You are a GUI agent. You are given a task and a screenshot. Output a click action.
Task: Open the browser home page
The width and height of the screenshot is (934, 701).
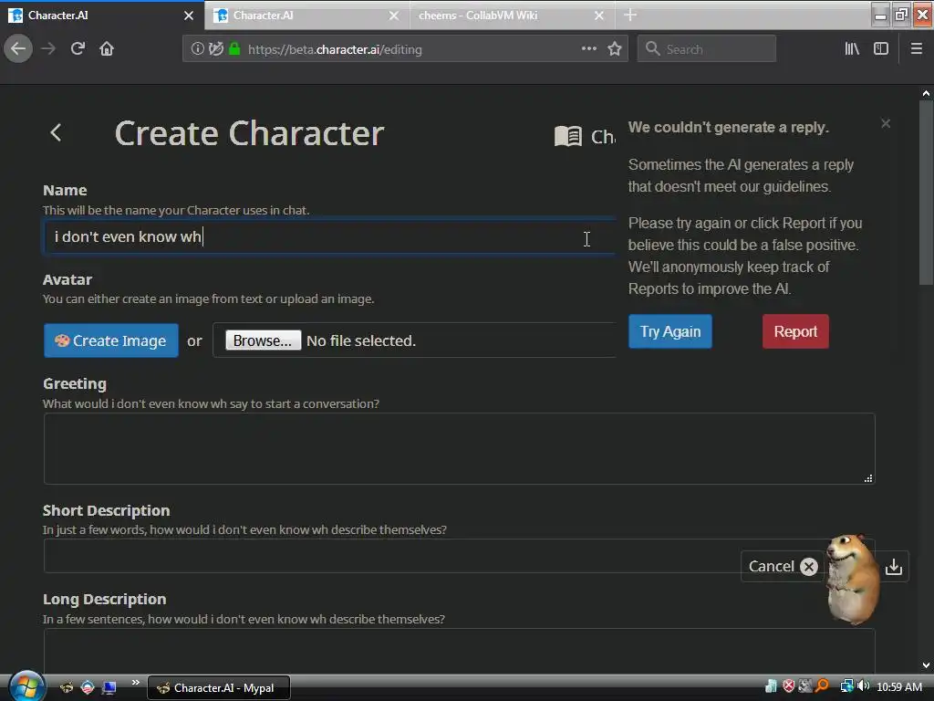coord(107,49)
